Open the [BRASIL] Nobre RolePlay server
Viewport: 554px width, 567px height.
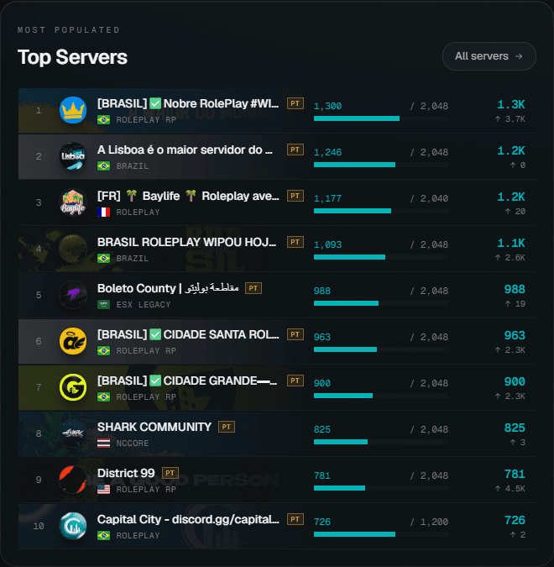point(188,104)
